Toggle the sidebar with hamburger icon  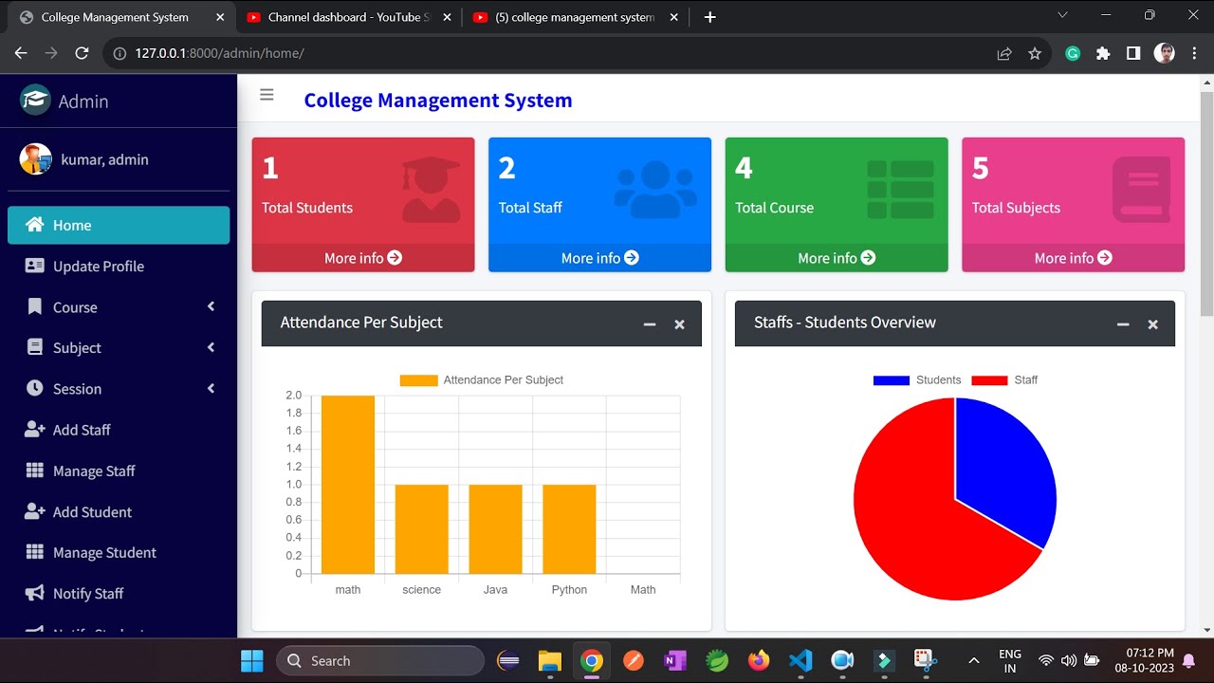267,95
